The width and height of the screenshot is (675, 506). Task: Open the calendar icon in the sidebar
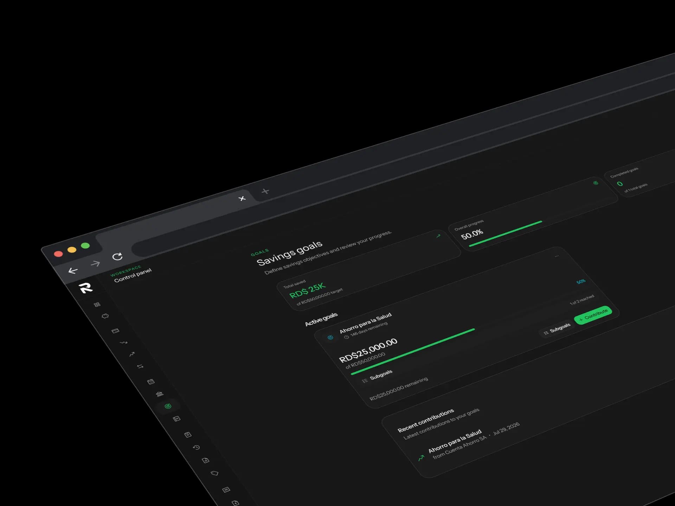click(x=151, y=382)
